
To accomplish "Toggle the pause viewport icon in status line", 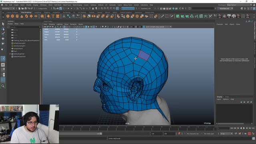I will (x=183, y=8).
